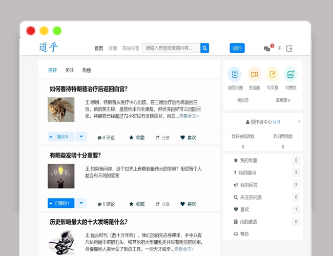Click the 道乎 site logo
Screen dimensions: 333x256
(x=49, y=47)
